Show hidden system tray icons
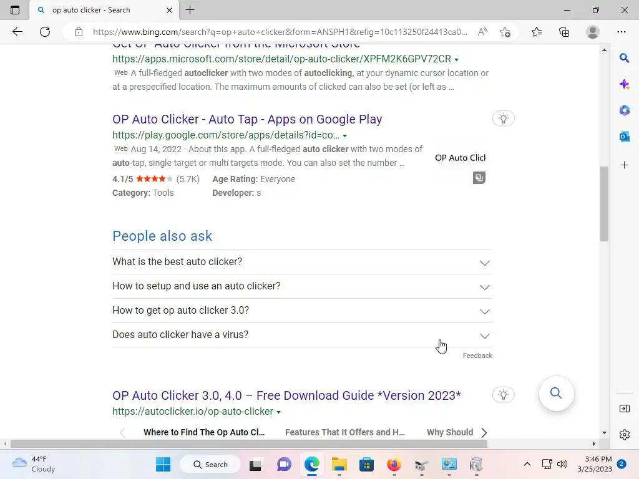The width and height of the screenshot is (639, 479). (x=527, y=464)
